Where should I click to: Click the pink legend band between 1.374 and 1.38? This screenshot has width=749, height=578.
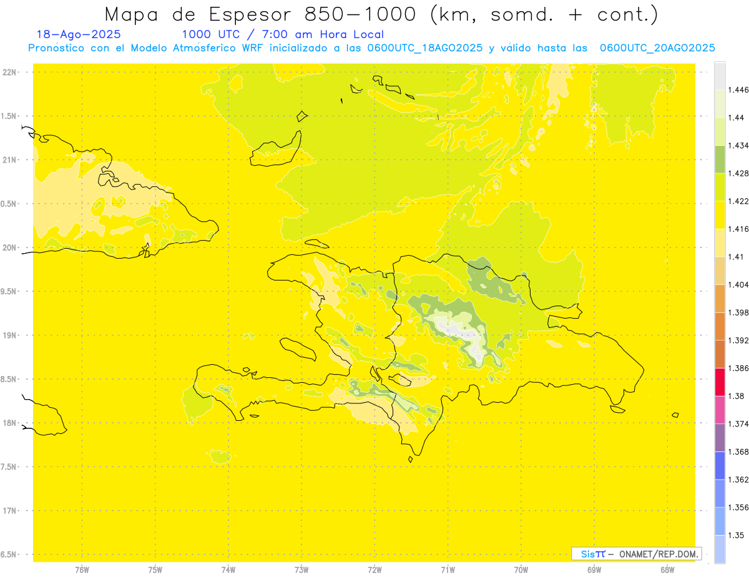(720, 410)
